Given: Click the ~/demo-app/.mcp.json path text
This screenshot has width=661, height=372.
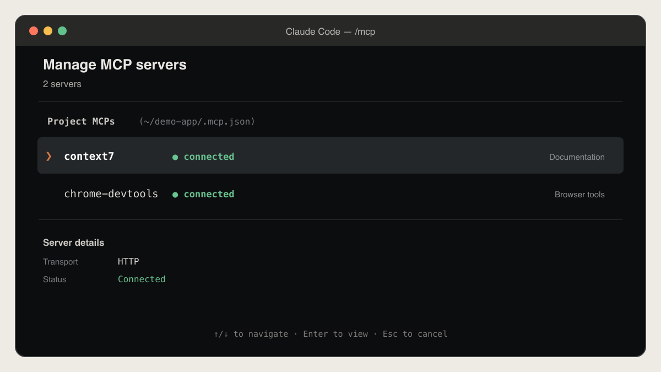Looking at the screenshot, I should 197,121.
